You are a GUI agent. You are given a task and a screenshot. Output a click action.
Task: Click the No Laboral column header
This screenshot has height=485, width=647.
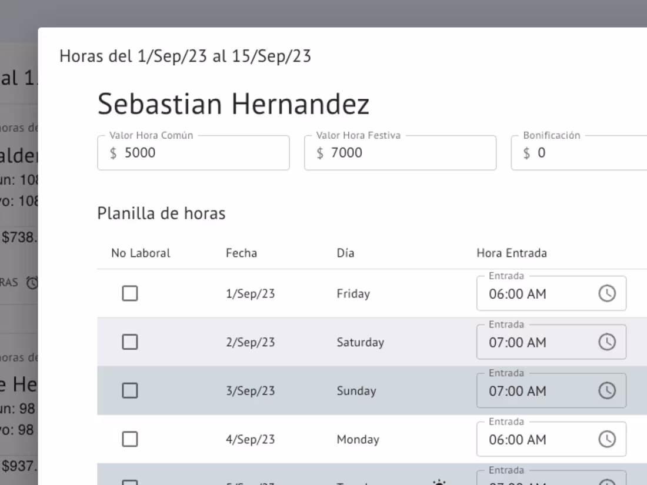pos(141,253)
